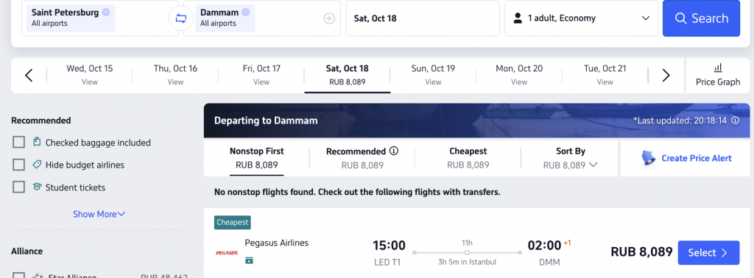Switch to the Cheapest tab
754x278 pixels.
(468, 158)
